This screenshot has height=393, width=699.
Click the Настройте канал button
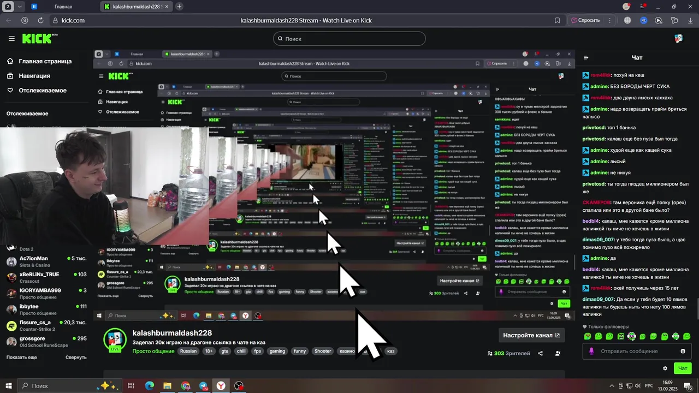point(531,335)
